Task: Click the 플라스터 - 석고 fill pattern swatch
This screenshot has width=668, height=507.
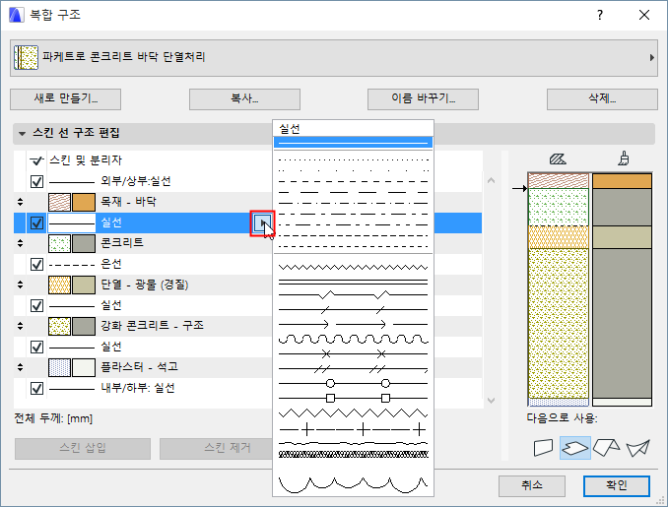Action: tap(59, 367)
